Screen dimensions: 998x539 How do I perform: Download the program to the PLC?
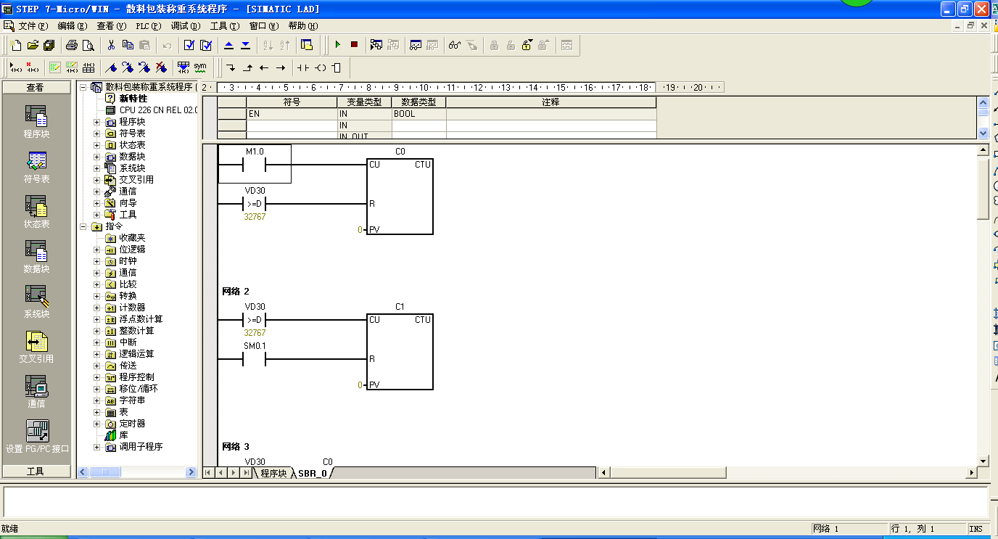pyautogui.click(x=245, y=45)
